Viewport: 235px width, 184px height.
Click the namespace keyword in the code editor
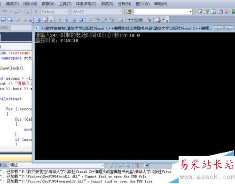[12, 58]
